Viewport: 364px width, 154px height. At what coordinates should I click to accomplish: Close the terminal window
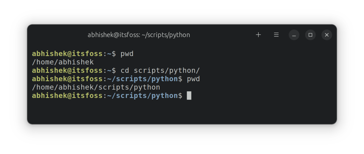[x=327, y=35]
